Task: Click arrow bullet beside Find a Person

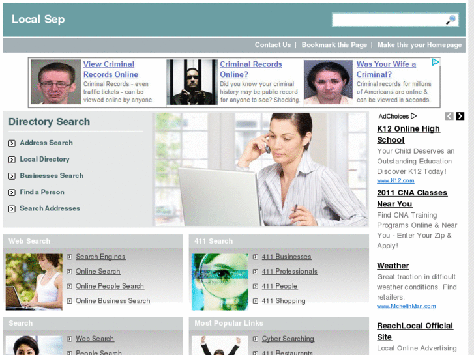Action: tap(12, 192)
